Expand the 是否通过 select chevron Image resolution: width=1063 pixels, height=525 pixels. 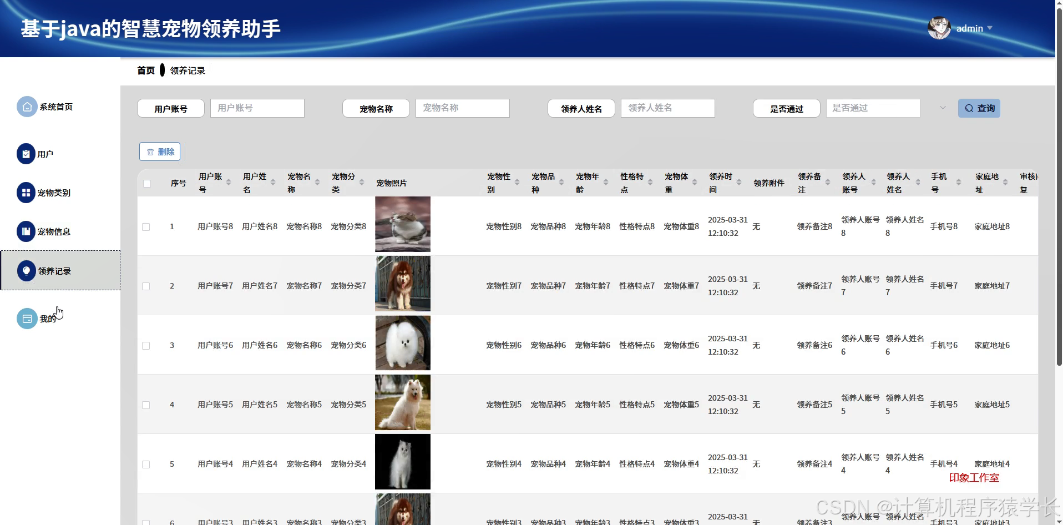coord(943,108)
